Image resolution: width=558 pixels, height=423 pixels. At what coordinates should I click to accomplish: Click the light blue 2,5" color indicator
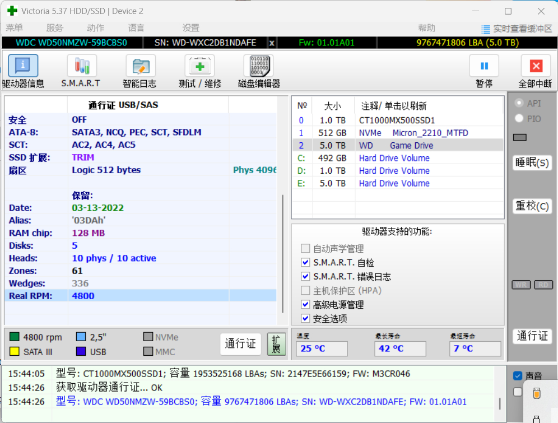point(81,337)
